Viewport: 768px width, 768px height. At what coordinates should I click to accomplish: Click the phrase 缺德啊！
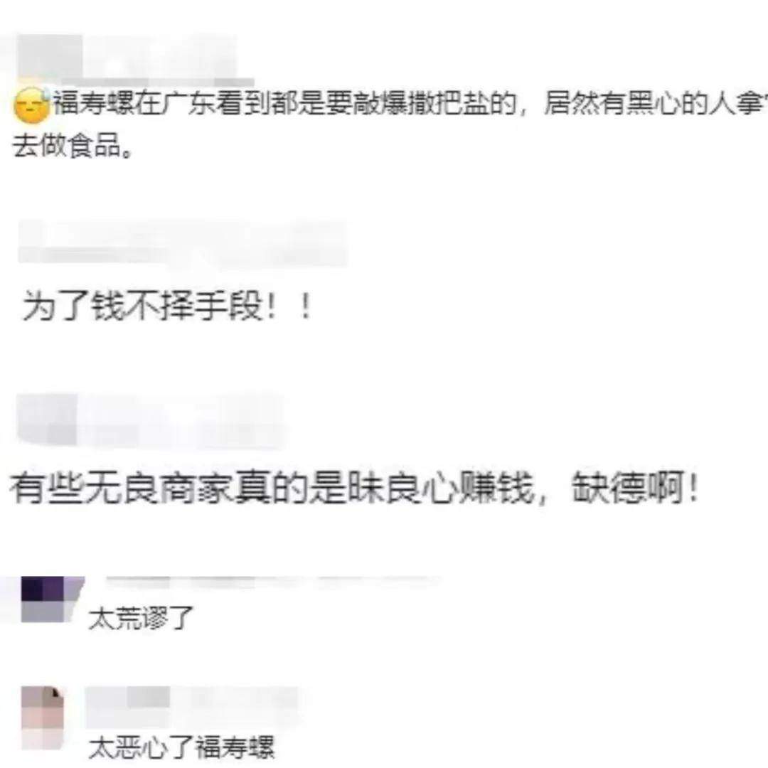tap(635, 488)
